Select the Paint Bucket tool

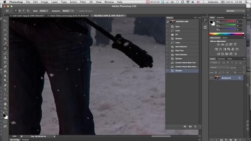pos(5,71)
